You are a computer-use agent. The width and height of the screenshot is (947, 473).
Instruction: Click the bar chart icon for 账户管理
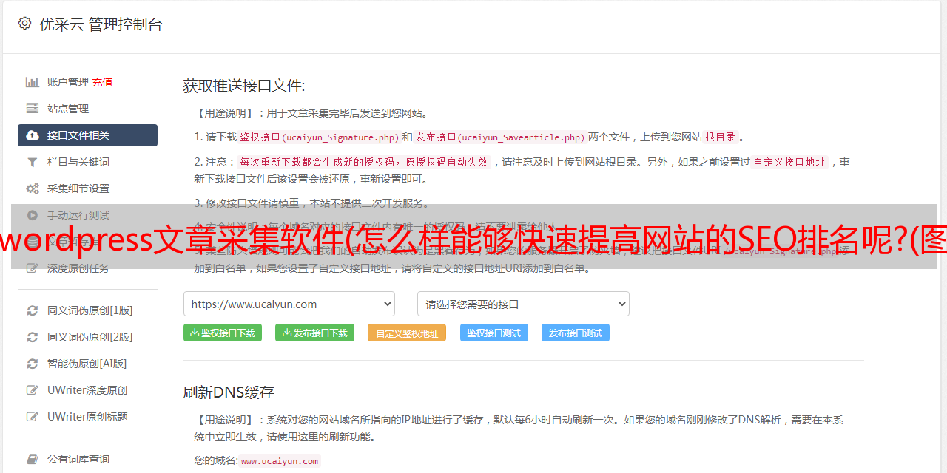[x=33, y=82]
